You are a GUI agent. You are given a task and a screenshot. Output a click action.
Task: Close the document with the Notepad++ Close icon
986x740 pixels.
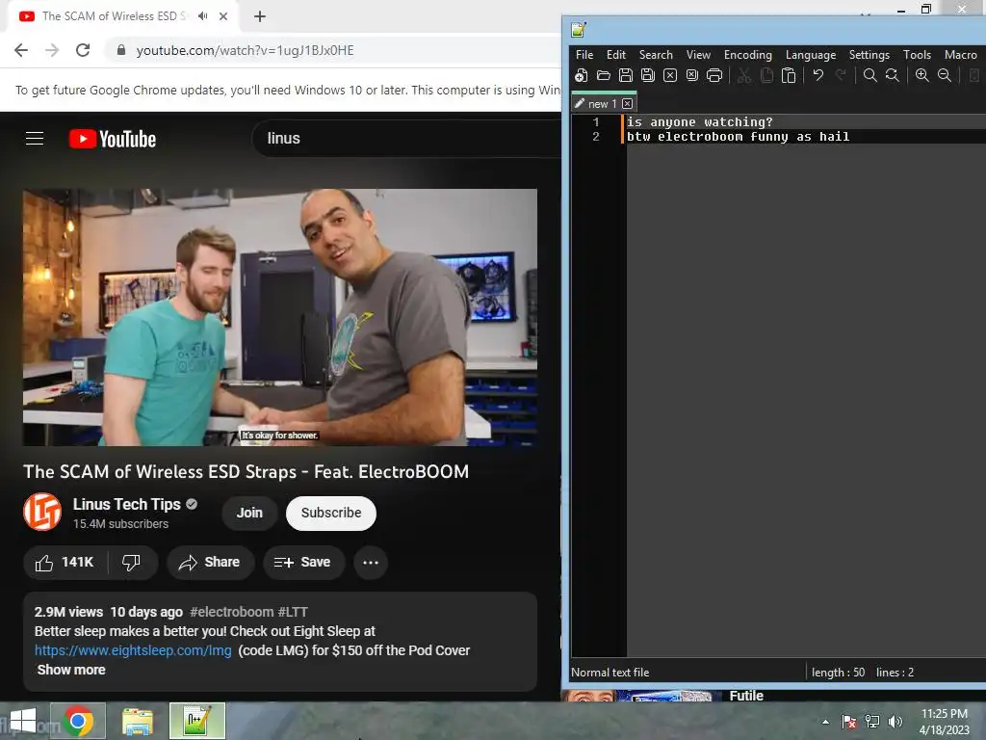coord(670,75)
